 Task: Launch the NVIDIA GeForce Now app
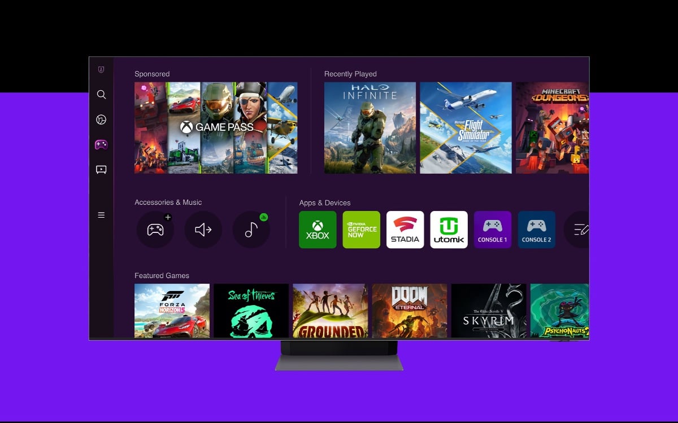(362, 230)
